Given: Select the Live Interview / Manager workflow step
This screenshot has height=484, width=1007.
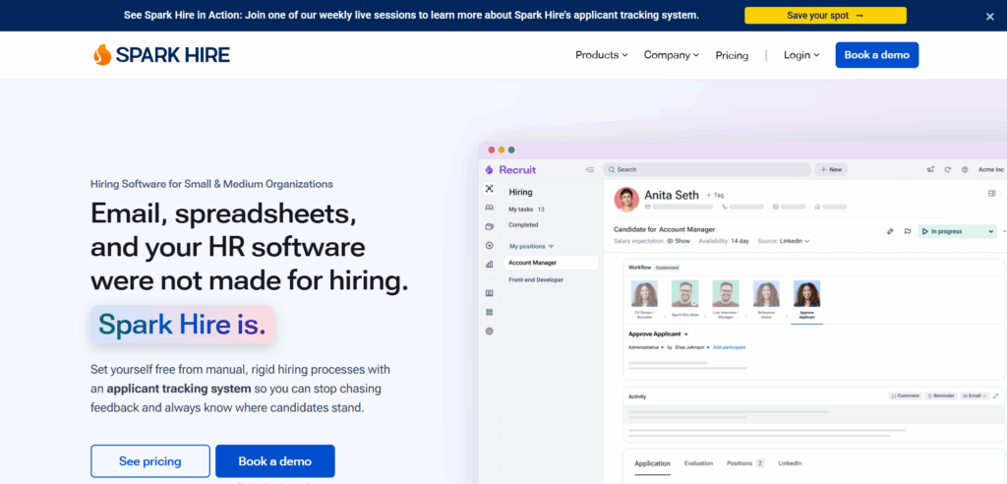Looking at the screenshot, I should (726, 299).
